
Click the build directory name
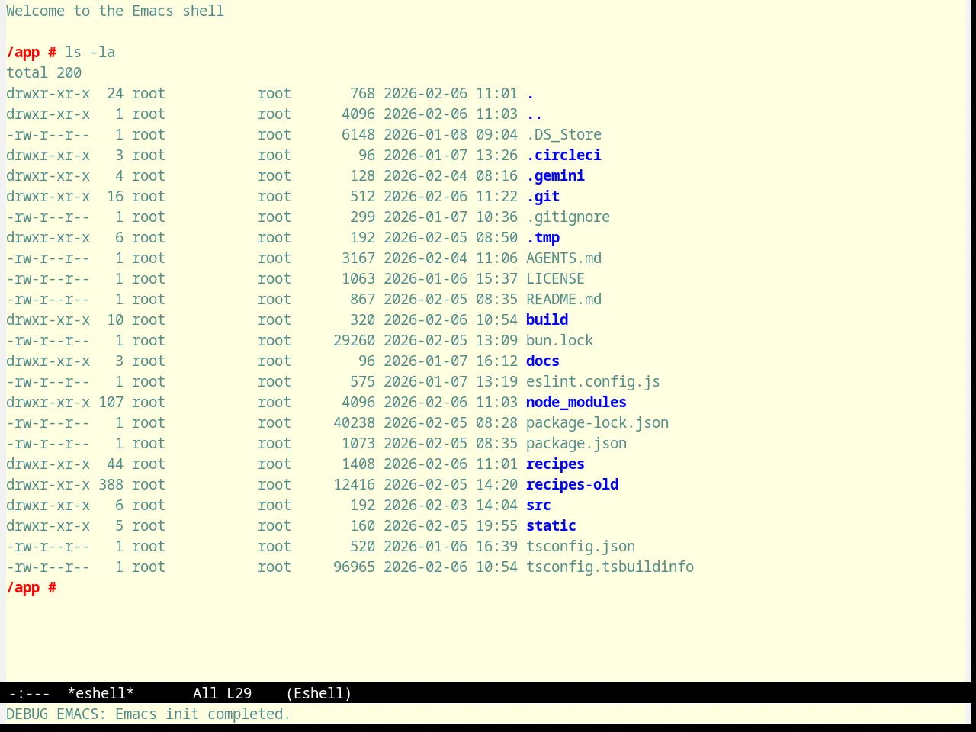tap(547, 320)
